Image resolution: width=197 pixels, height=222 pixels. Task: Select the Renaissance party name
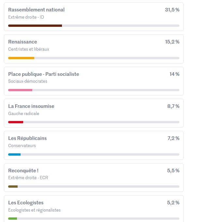[23, 42]
